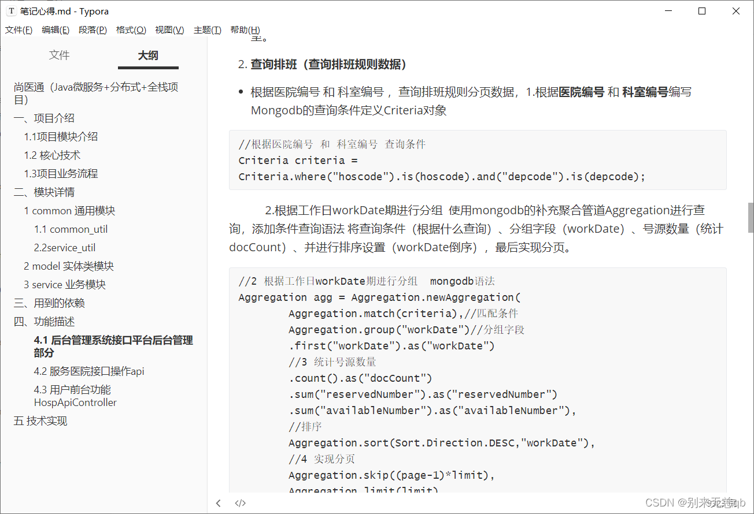Open 1.1 common_util outline entry
The height and width of the screenshot is (514, 754).
pos(71,229)
